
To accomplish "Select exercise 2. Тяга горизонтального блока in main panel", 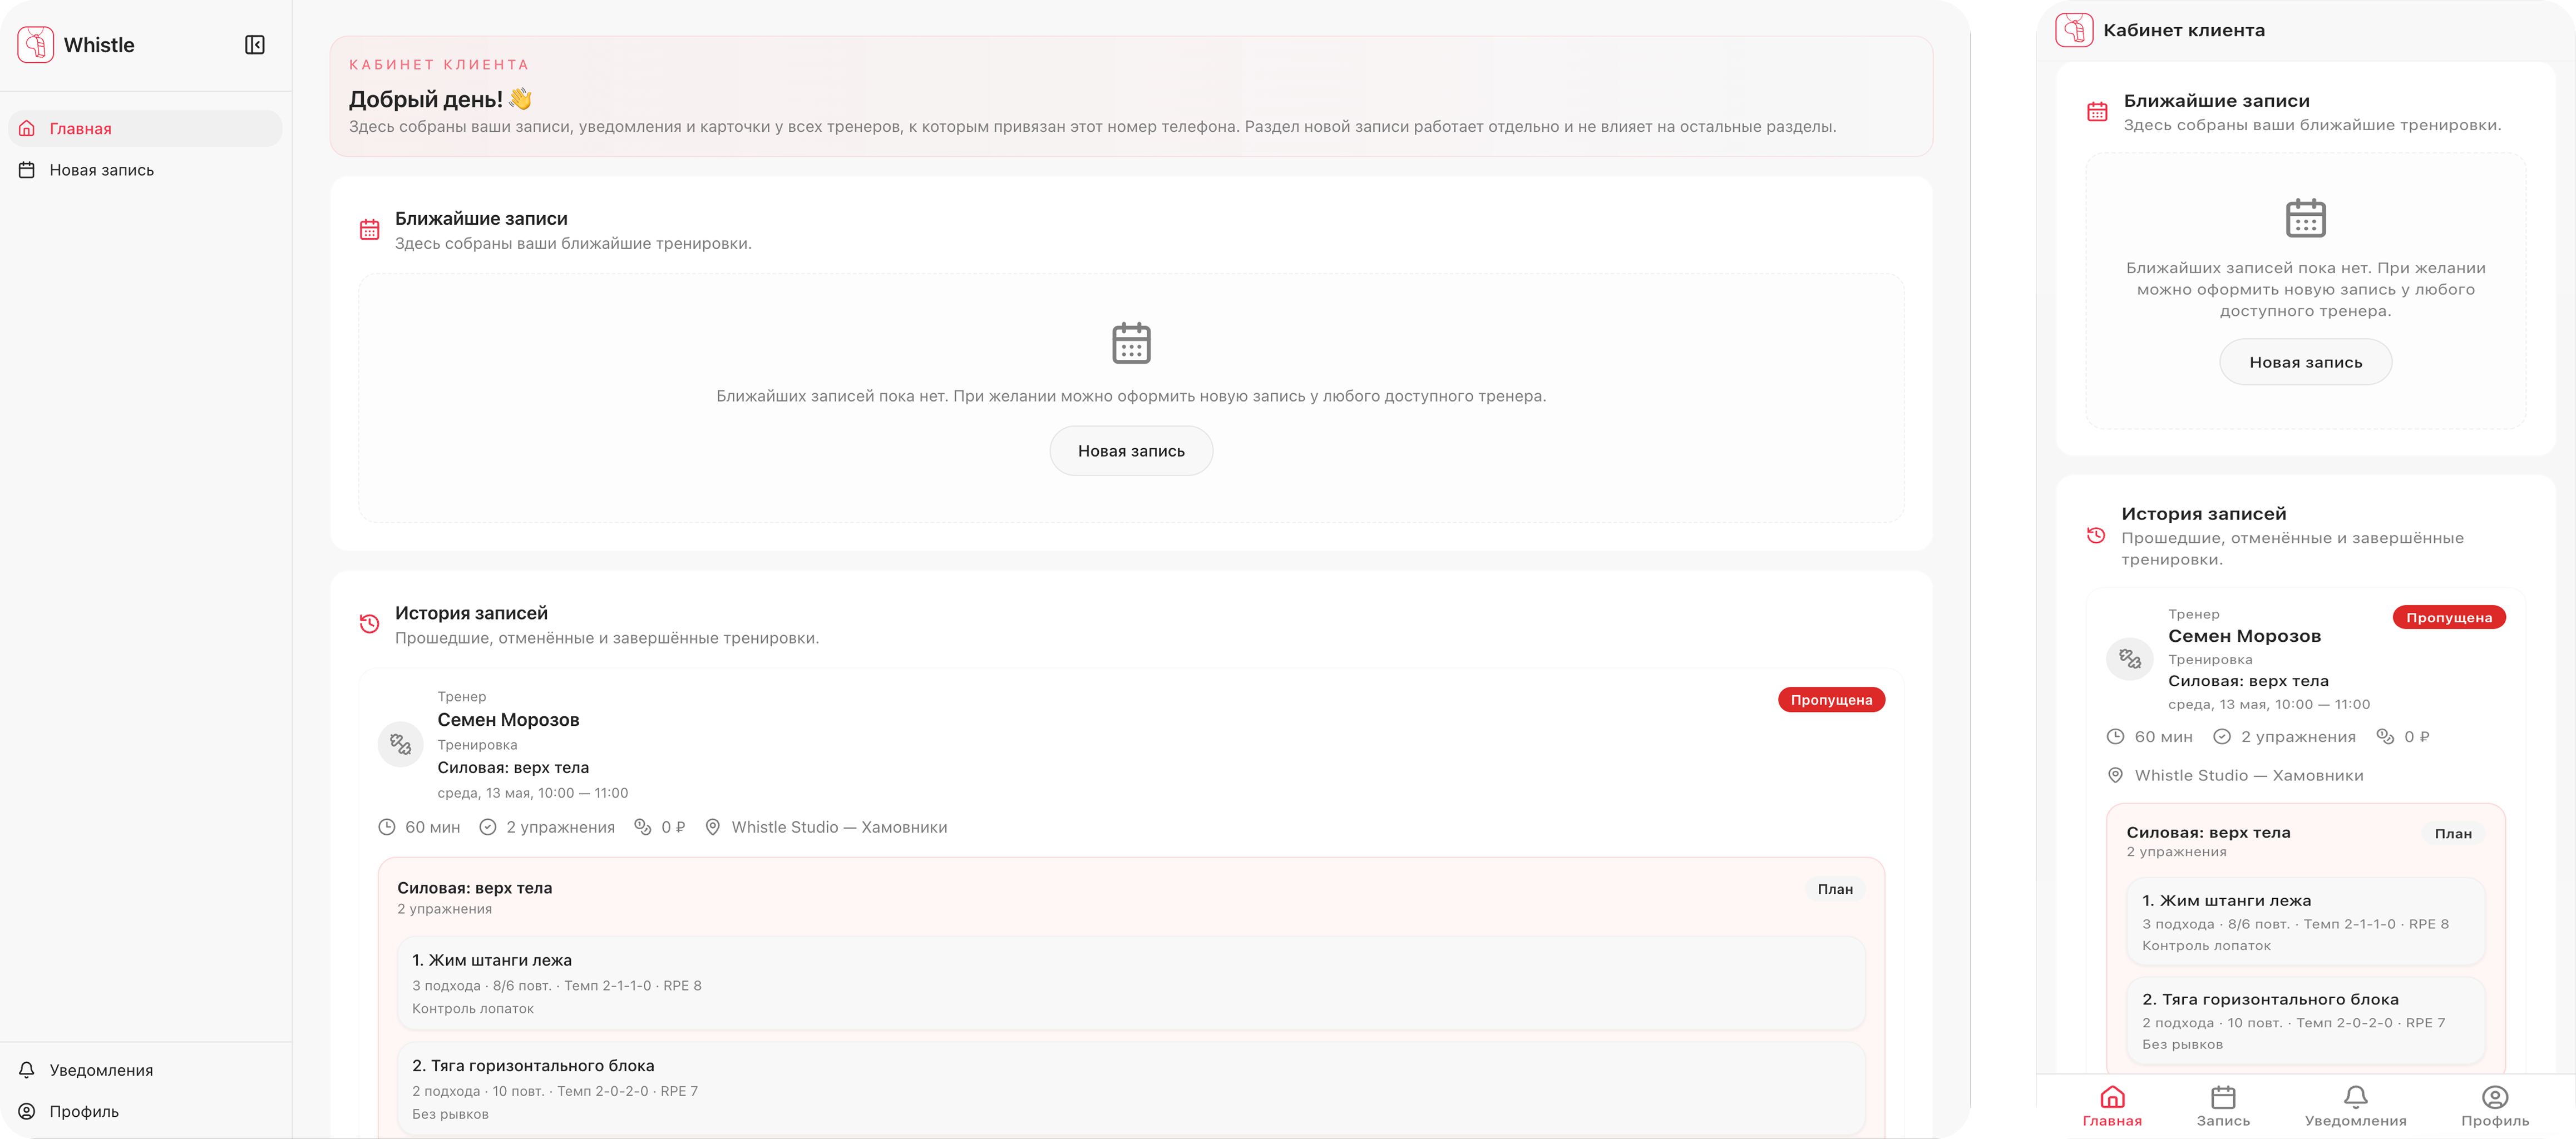I will pyautogui.click(x=1131, y=1089).
